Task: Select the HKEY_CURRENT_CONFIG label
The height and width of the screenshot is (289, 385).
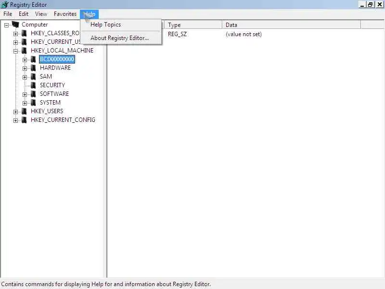Action: [63, 120]
